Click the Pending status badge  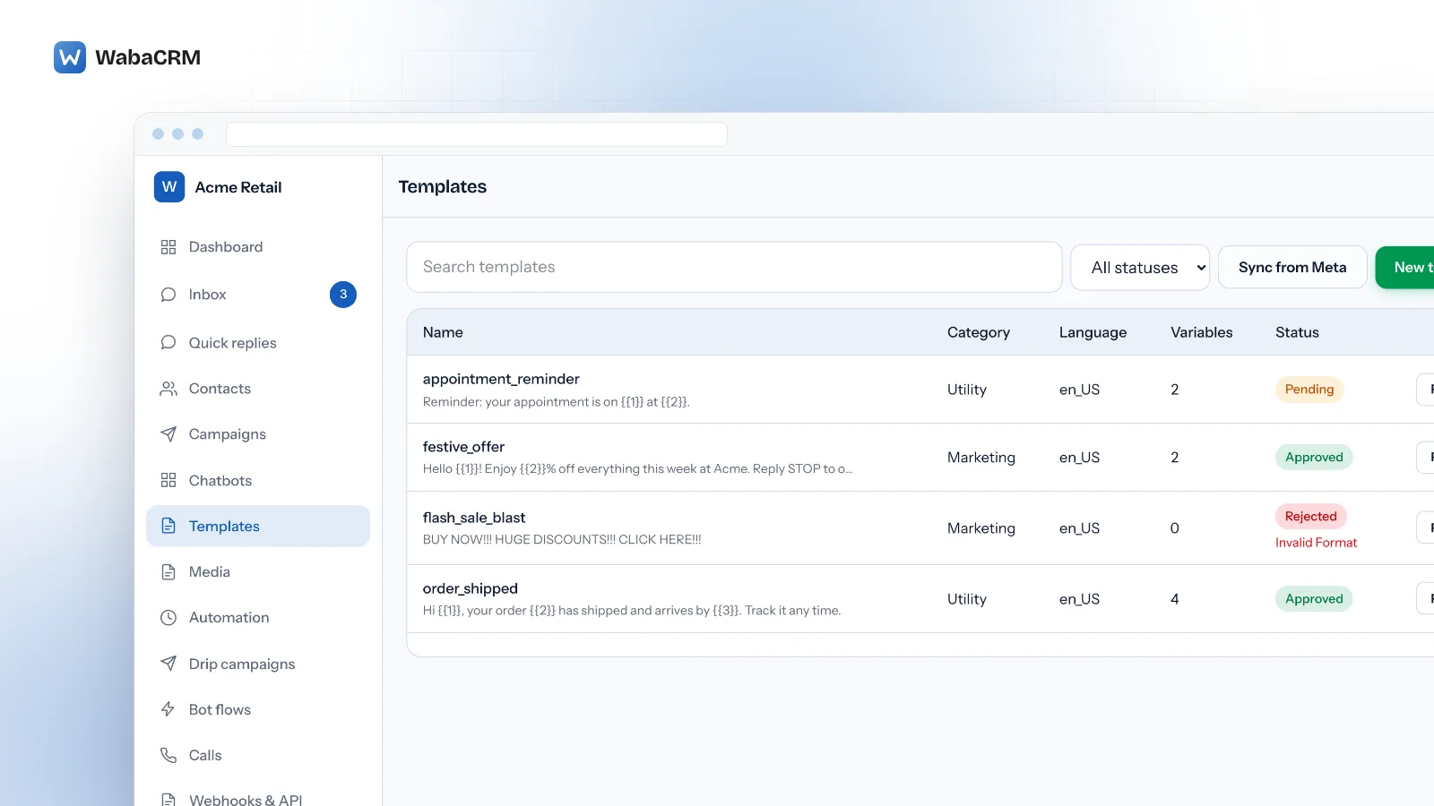[x=1309, y=390]
